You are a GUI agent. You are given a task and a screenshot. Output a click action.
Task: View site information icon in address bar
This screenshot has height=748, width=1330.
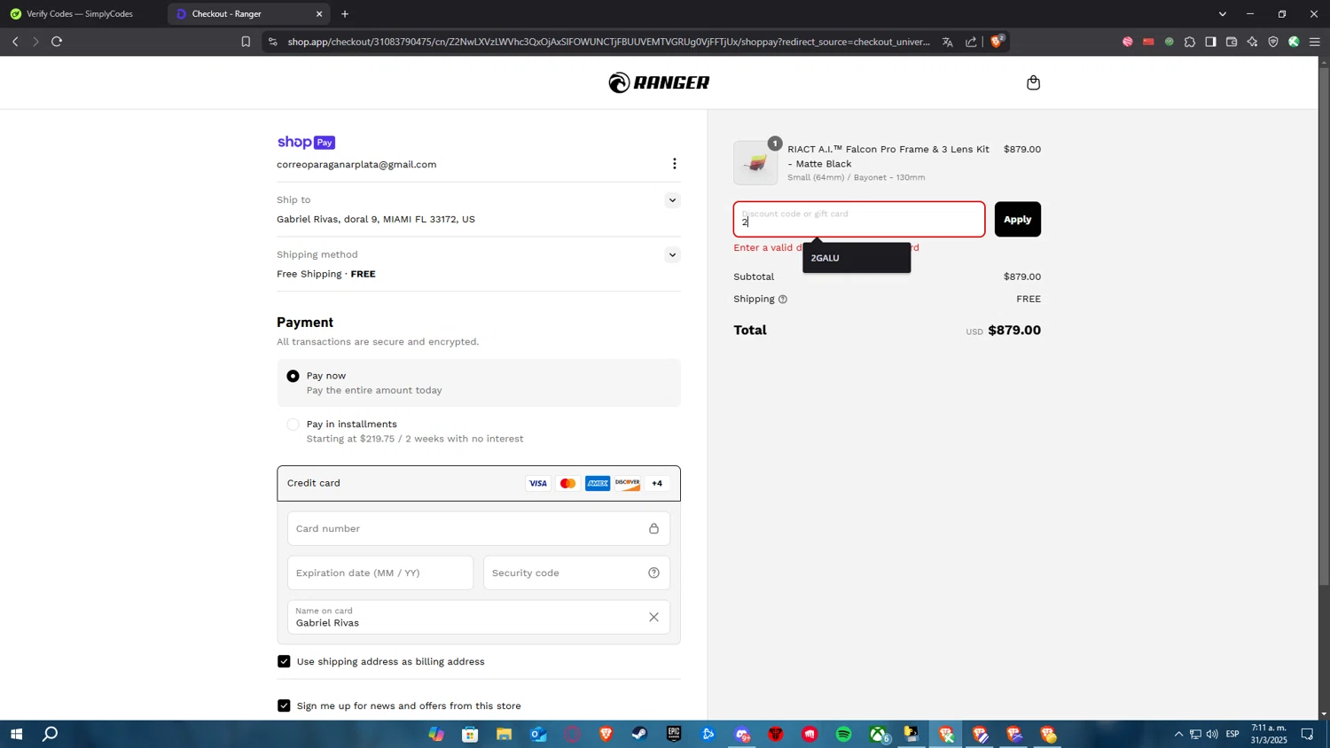(272, 42)
